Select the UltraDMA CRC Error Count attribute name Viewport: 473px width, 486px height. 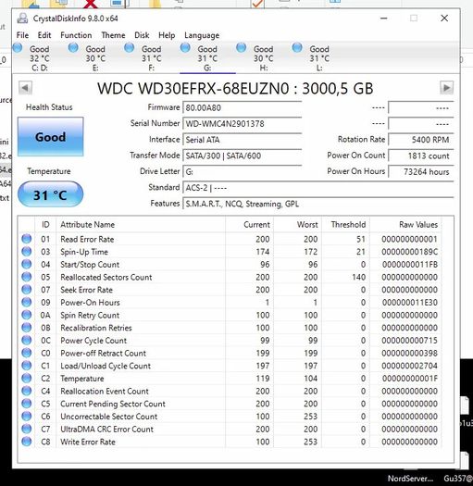click(x=106, y=430)
